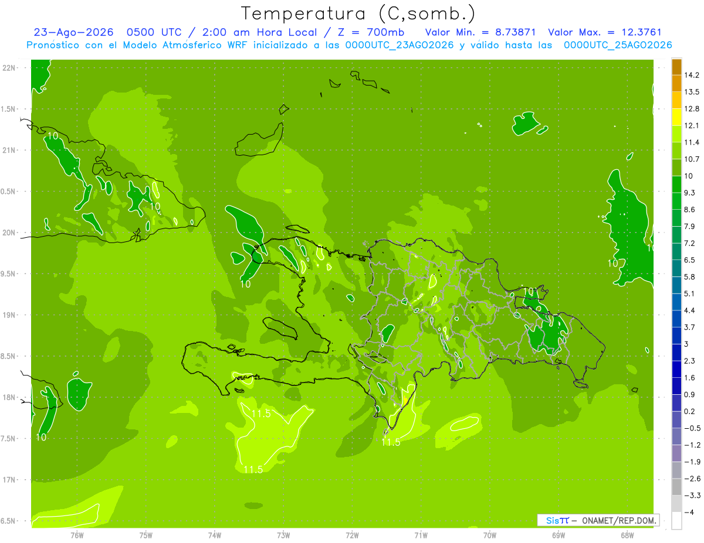Click the "71W" longitude axis label
This screenshot has height=543, width=704.
coord(421,535)
